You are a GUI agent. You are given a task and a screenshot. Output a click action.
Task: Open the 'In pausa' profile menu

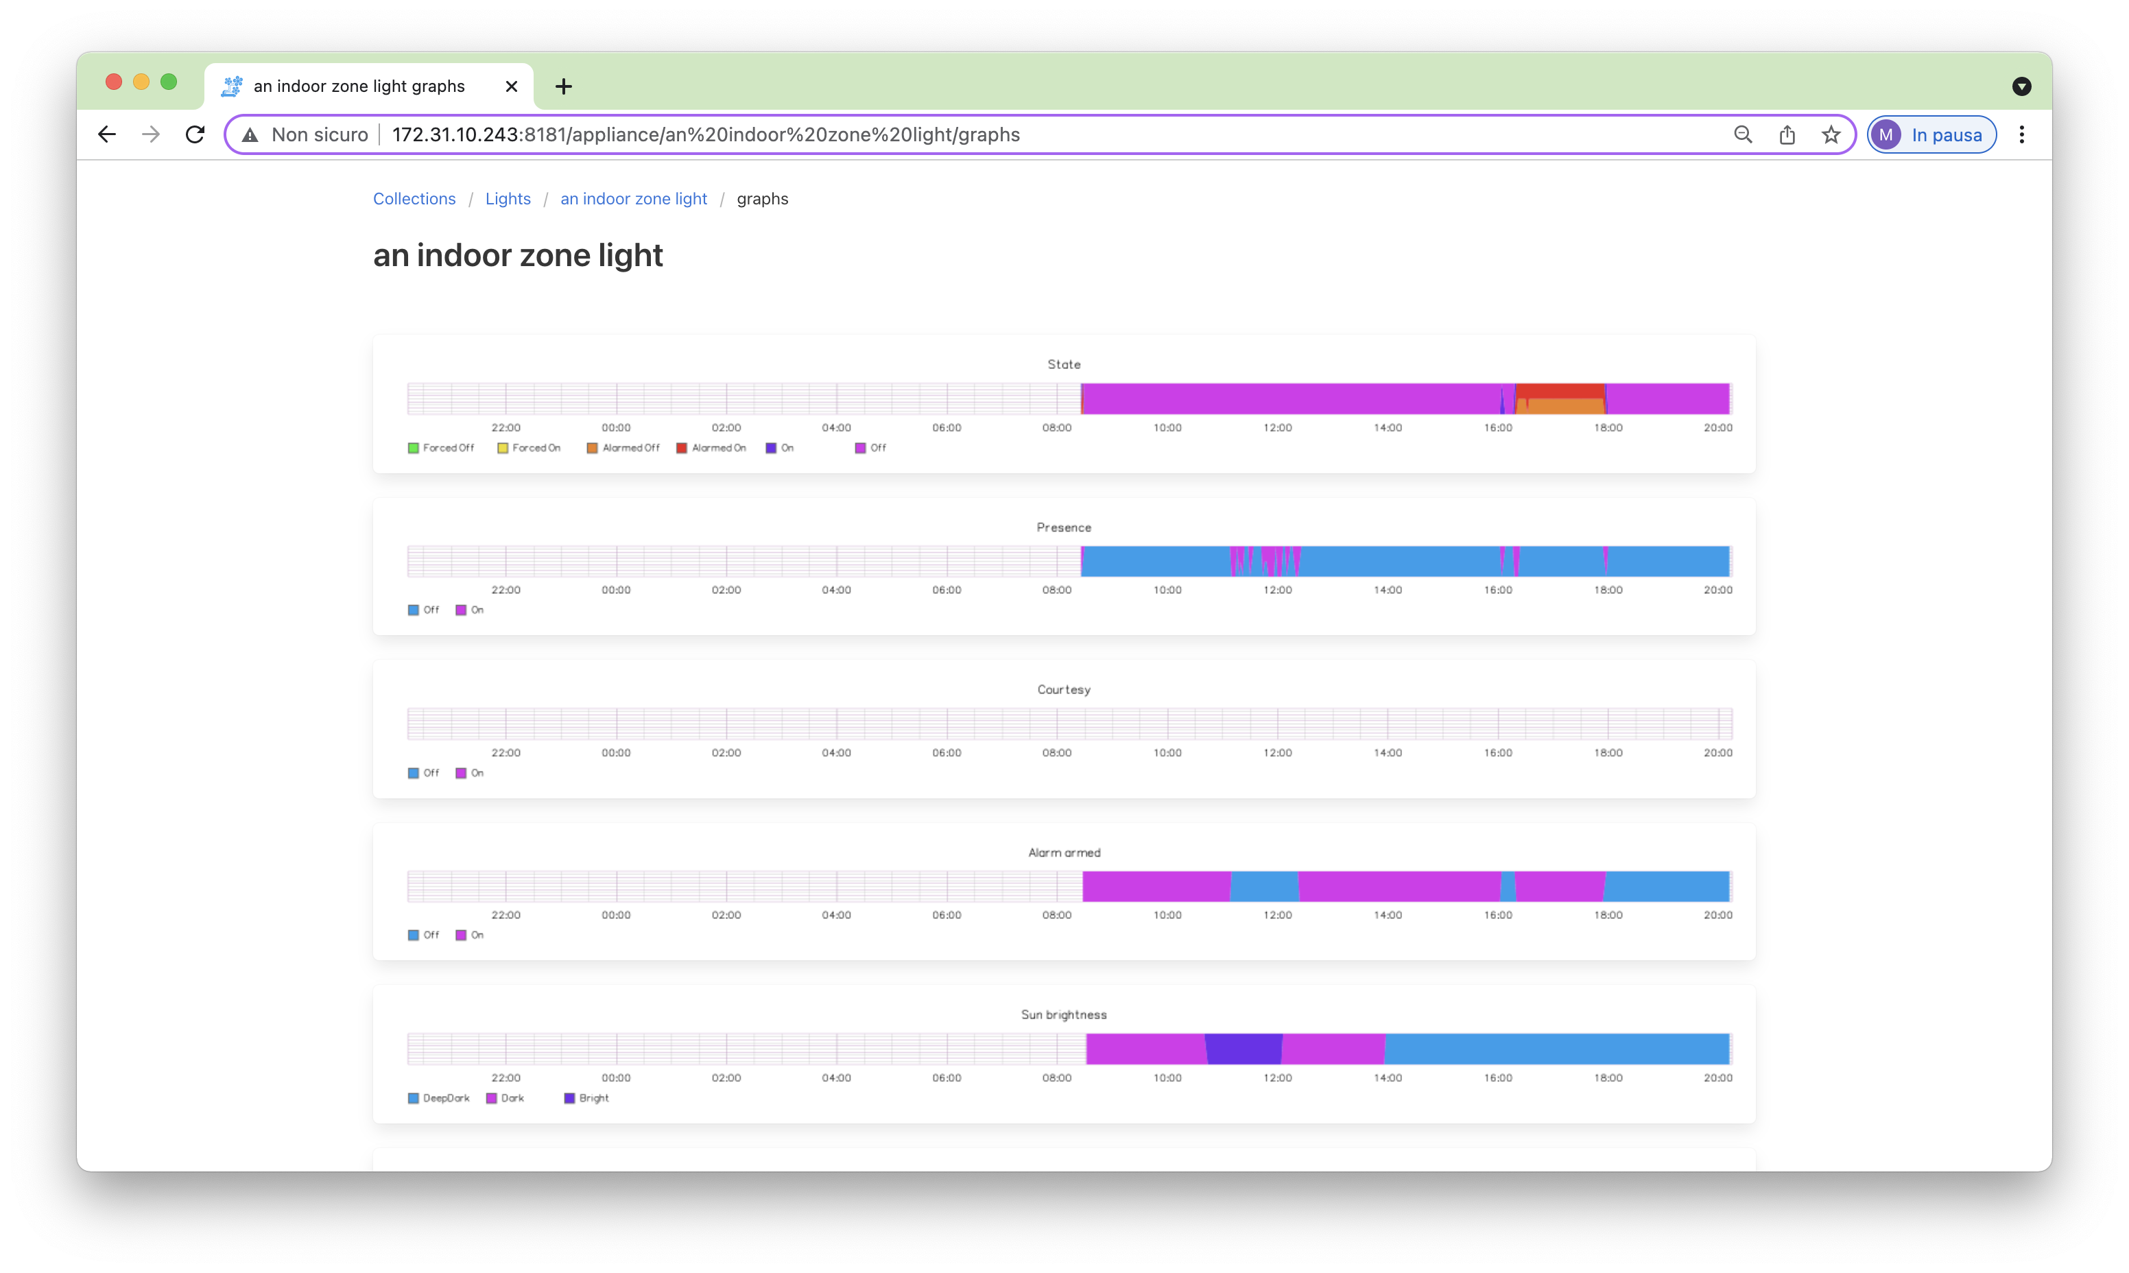pos(1931,134)
